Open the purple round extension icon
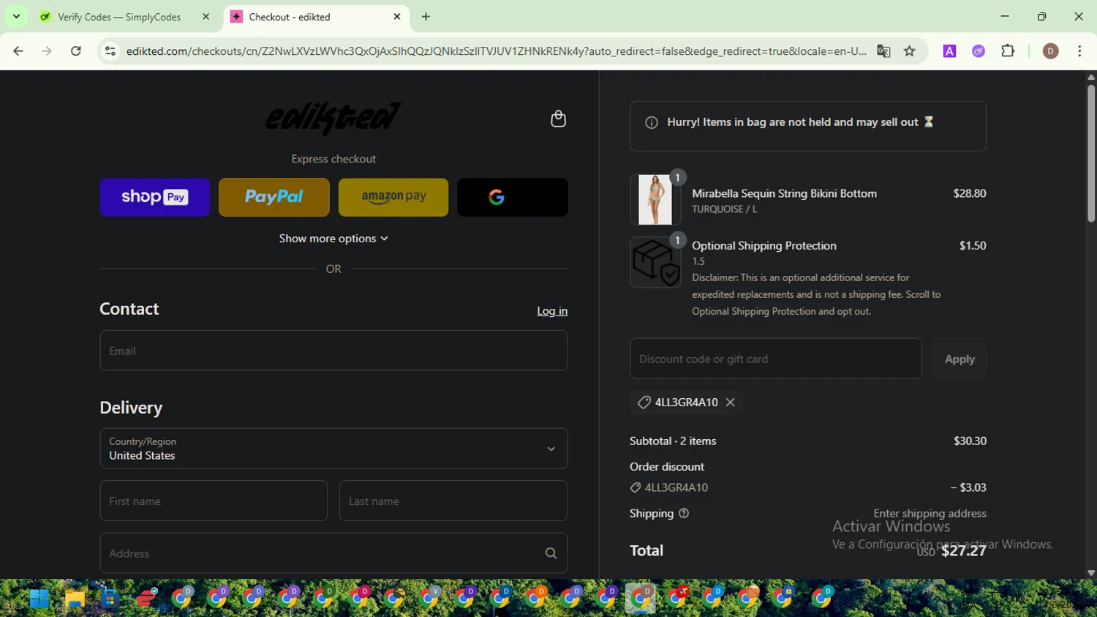 click(979, 51)
